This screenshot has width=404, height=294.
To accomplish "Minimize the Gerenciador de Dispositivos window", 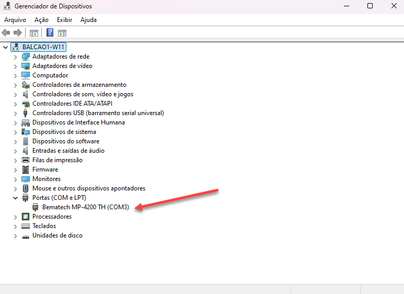I will pyautogui.click(x=347, y=6).
